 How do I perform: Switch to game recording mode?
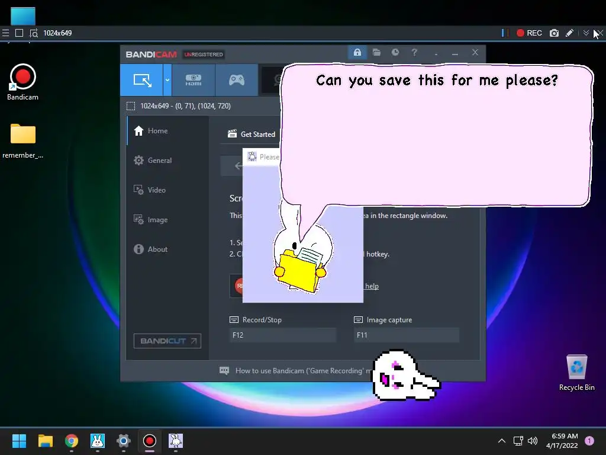237,80
